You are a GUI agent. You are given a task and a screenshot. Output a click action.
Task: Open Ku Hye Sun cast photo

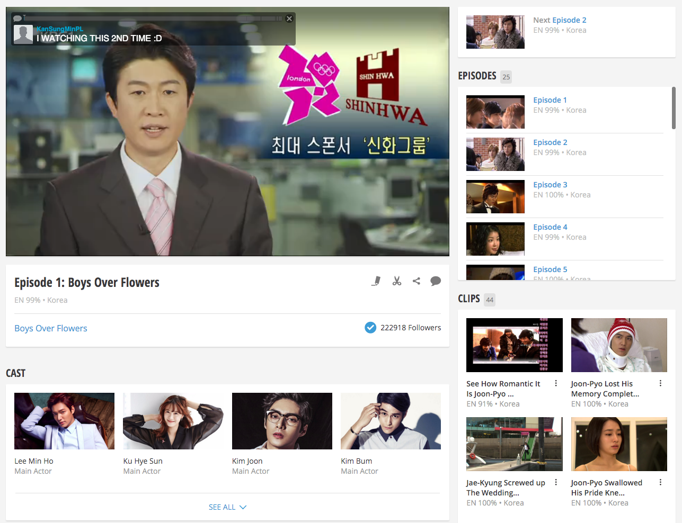173,421
